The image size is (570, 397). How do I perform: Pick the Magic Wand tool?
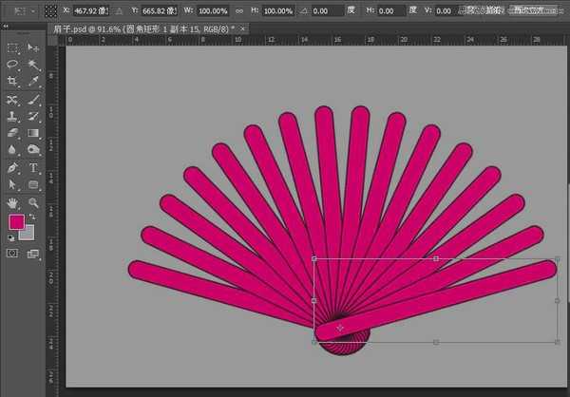[x=33, y=65]
